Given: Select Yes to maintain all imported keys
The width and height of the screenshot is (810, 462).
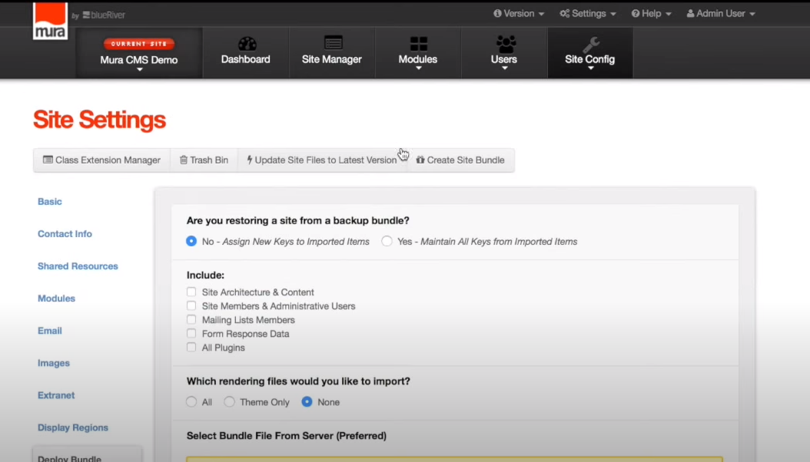Looking at the screenshot, I should tap(387, 241).
